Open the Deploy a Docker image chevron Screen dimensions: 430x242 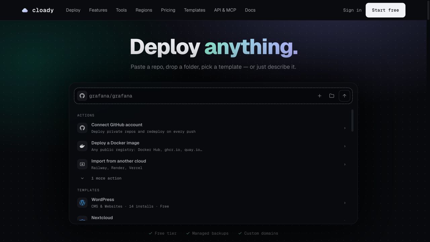click(x=345, y=146)
